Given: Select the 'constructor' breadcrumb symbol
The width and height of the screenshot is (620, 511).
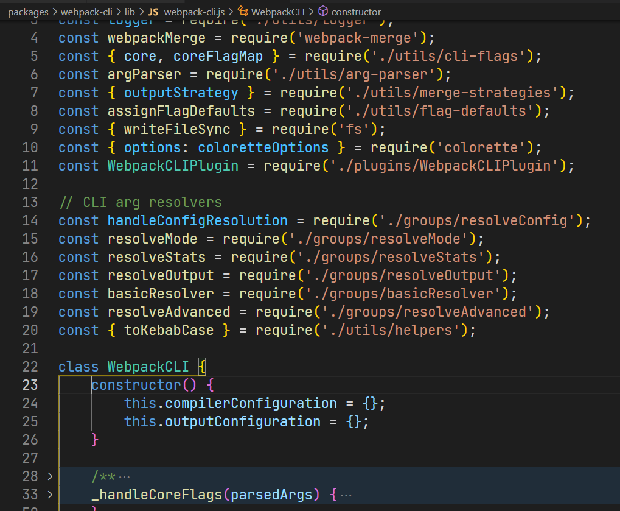Looking at the screenshot, I should (356, 12).
